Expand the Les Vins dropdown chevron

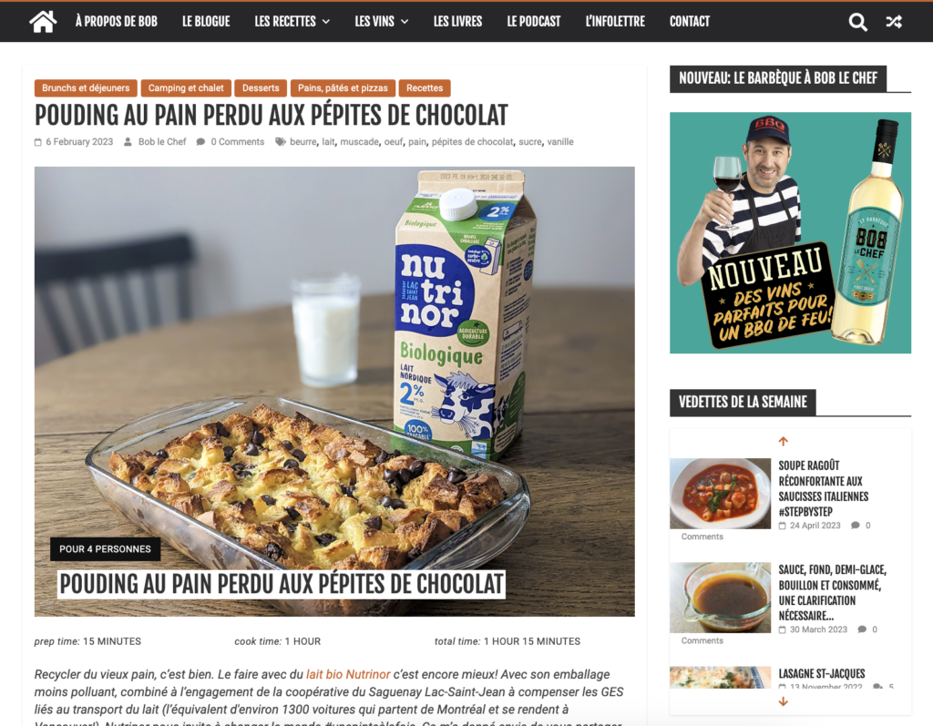click(x=405, y=22)
